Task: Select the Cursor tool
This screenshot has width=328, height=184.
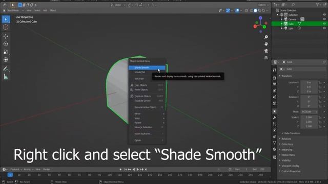Action: 6,27
